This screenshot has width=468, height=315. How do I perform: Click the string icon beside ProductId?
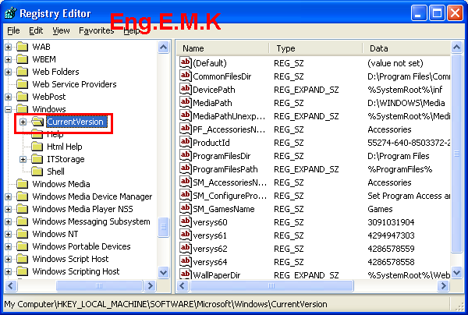point(186,142)
